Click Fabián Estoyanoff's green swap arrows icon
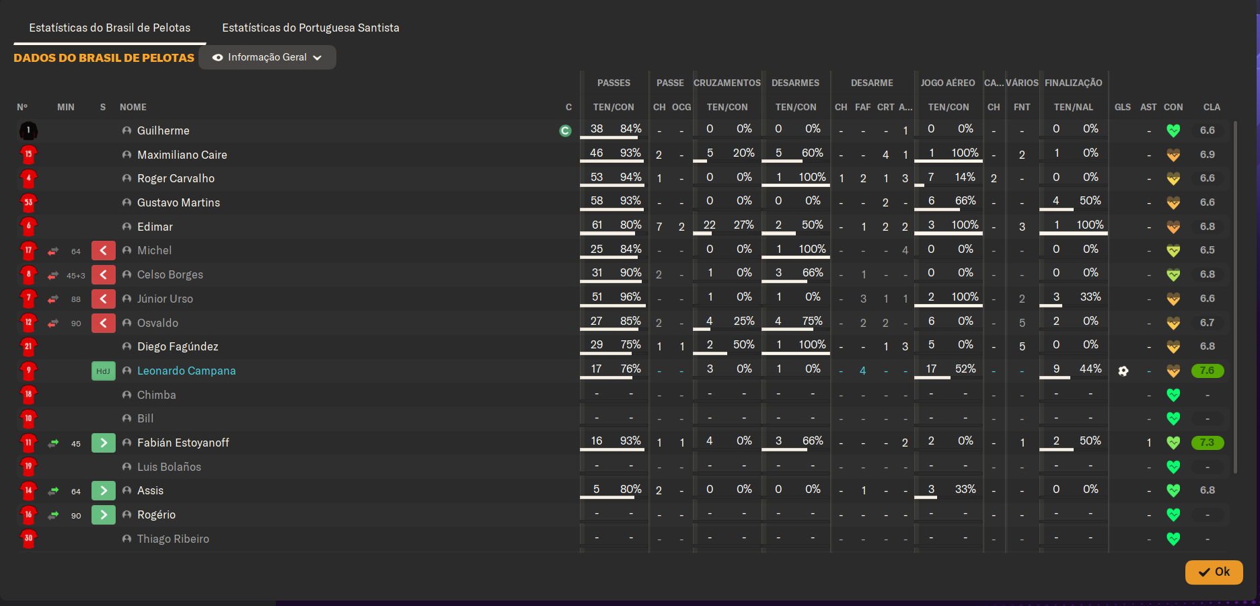Viewport: 1260px width, 606px height. (x=53, y=443)
